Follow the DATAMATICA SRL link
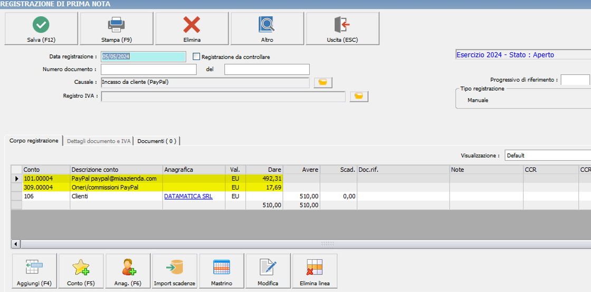This screenshot has height=292, width=591. (x=188, y=197)
